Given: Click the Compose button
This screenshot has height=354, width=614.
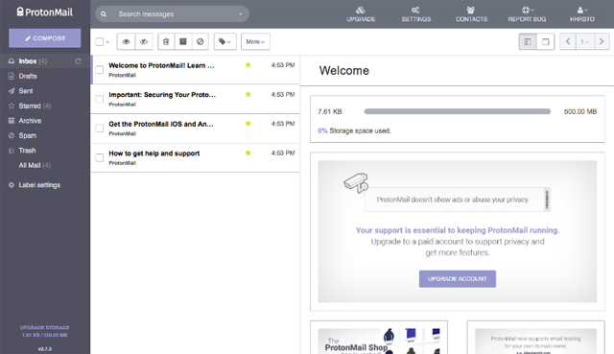Looking at the screenshot, I should tap(45, 38).
